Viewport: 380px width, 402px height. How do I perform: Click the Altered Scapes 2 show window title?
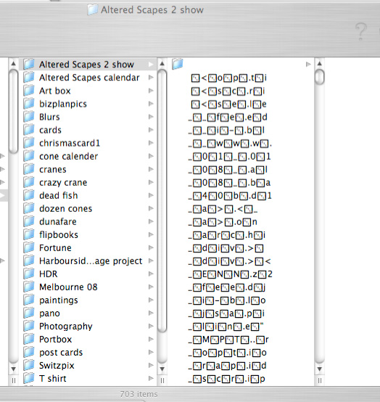coord(152,10)
